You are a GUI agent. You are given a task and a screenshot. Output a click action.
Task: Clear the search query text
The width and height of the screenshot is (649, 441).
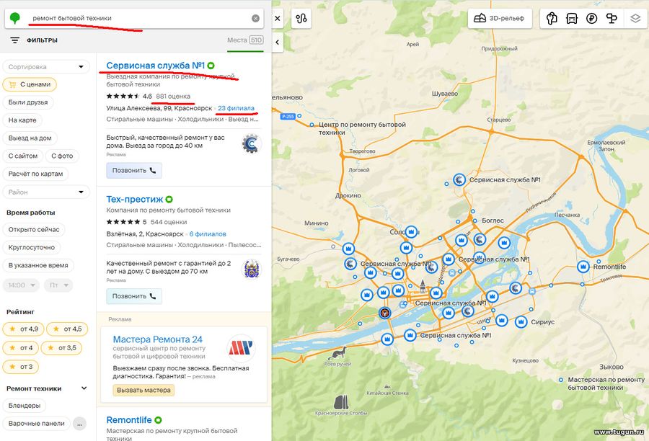(x=256, y=18)
